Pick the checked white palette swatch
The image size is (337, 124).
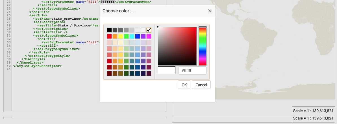click(x=149, y=30)
